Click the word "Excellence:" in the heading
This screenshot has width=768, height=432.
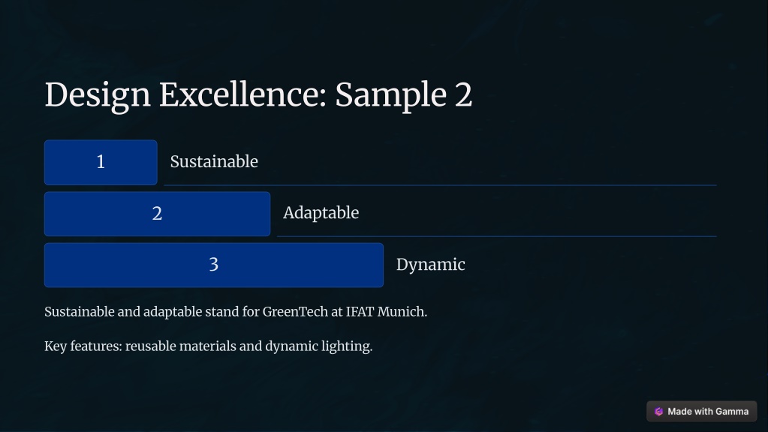(x=242, y=94)
